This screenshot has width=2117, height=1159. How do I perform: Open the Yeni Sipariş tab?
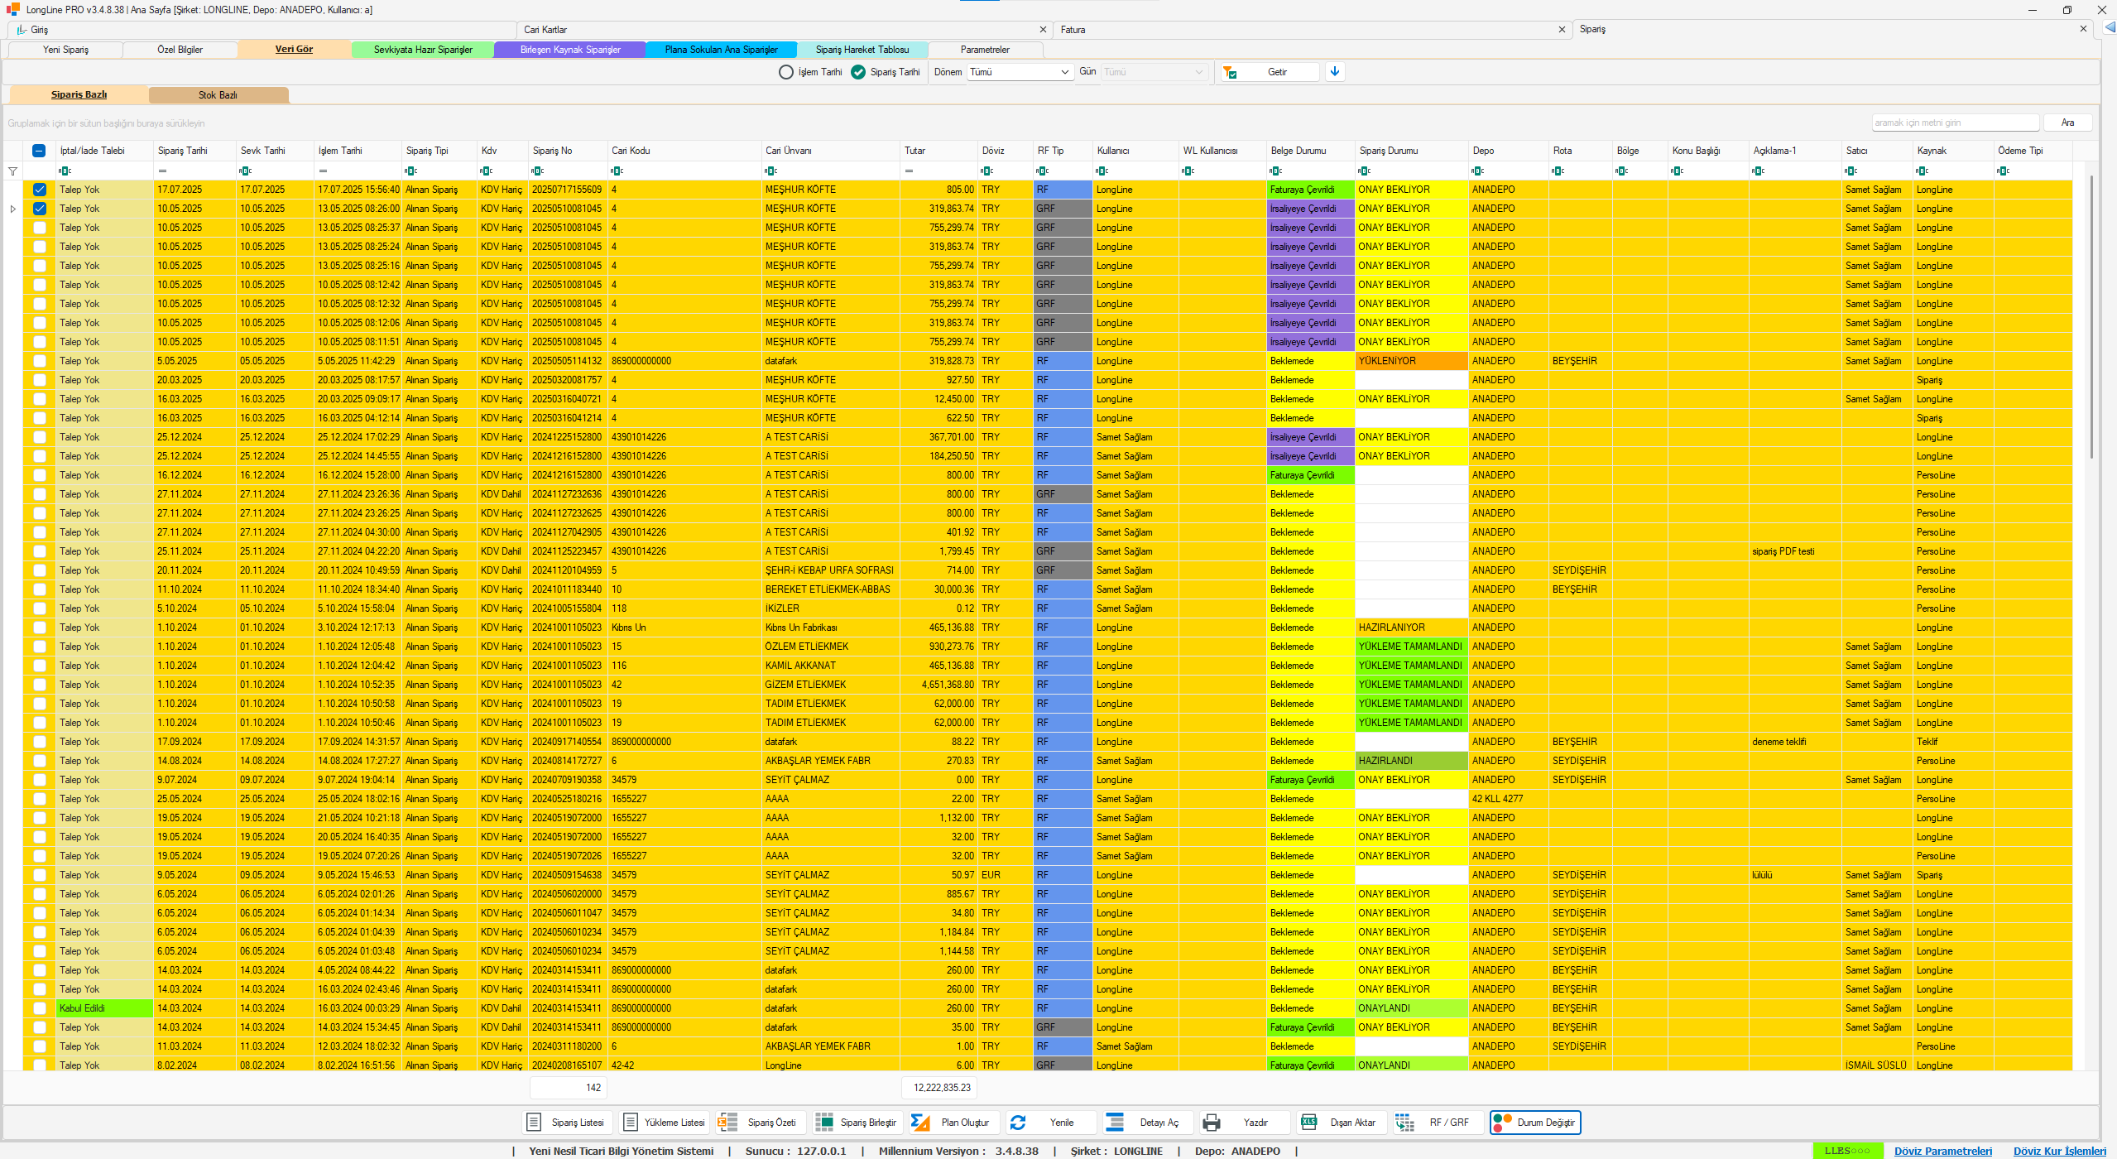pos(65,50)
